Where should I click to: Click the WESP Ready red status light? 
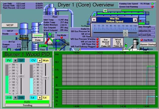coord(17,34)
